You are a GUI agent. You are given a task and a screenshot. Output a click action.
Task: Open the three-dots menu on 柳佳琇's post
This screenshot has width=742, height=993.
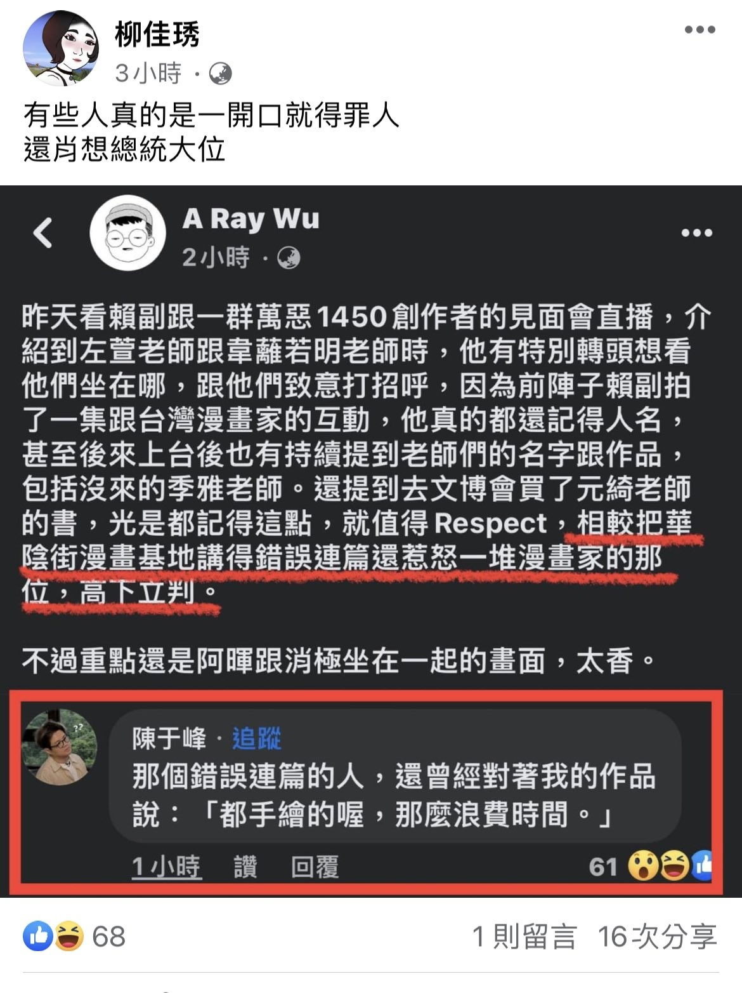click(700, 29)
